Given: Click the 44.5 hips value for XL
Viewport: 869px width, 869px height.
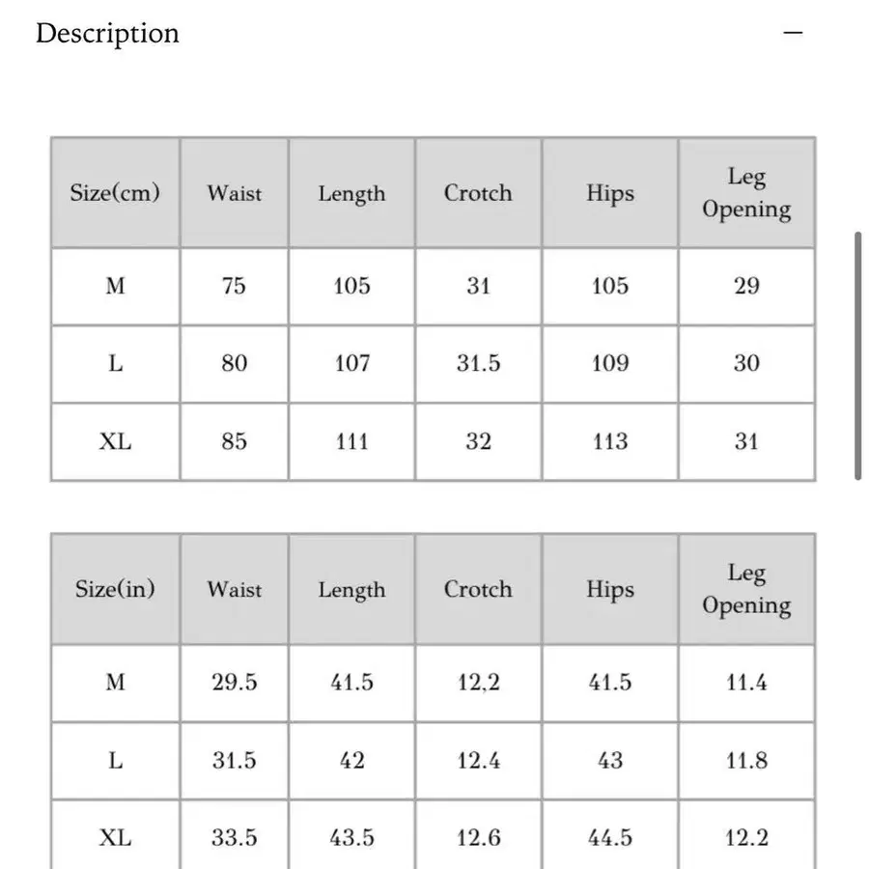Looking at the screenshot, I should (609, 837).
